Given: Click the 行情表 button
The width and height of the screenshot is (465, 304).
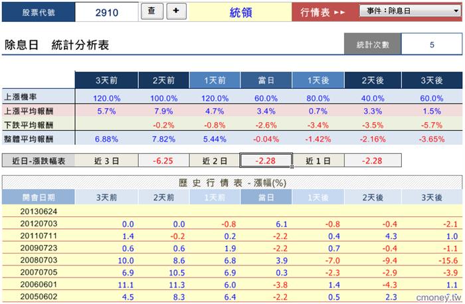Looking at the screenshot, I should (x=322, y=12).
